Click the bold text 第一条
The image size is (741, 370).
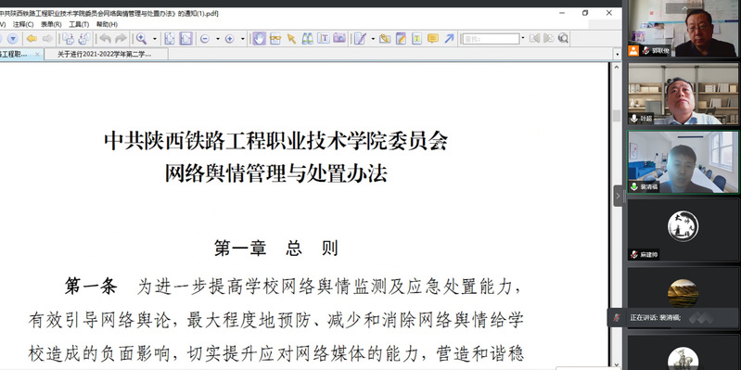coord(91,287)
